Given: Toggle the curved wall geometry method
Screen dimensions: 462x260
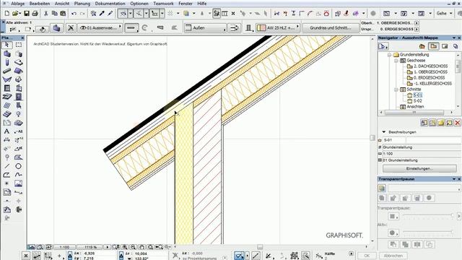Looking at the screenshot, I should pos(144,28).
